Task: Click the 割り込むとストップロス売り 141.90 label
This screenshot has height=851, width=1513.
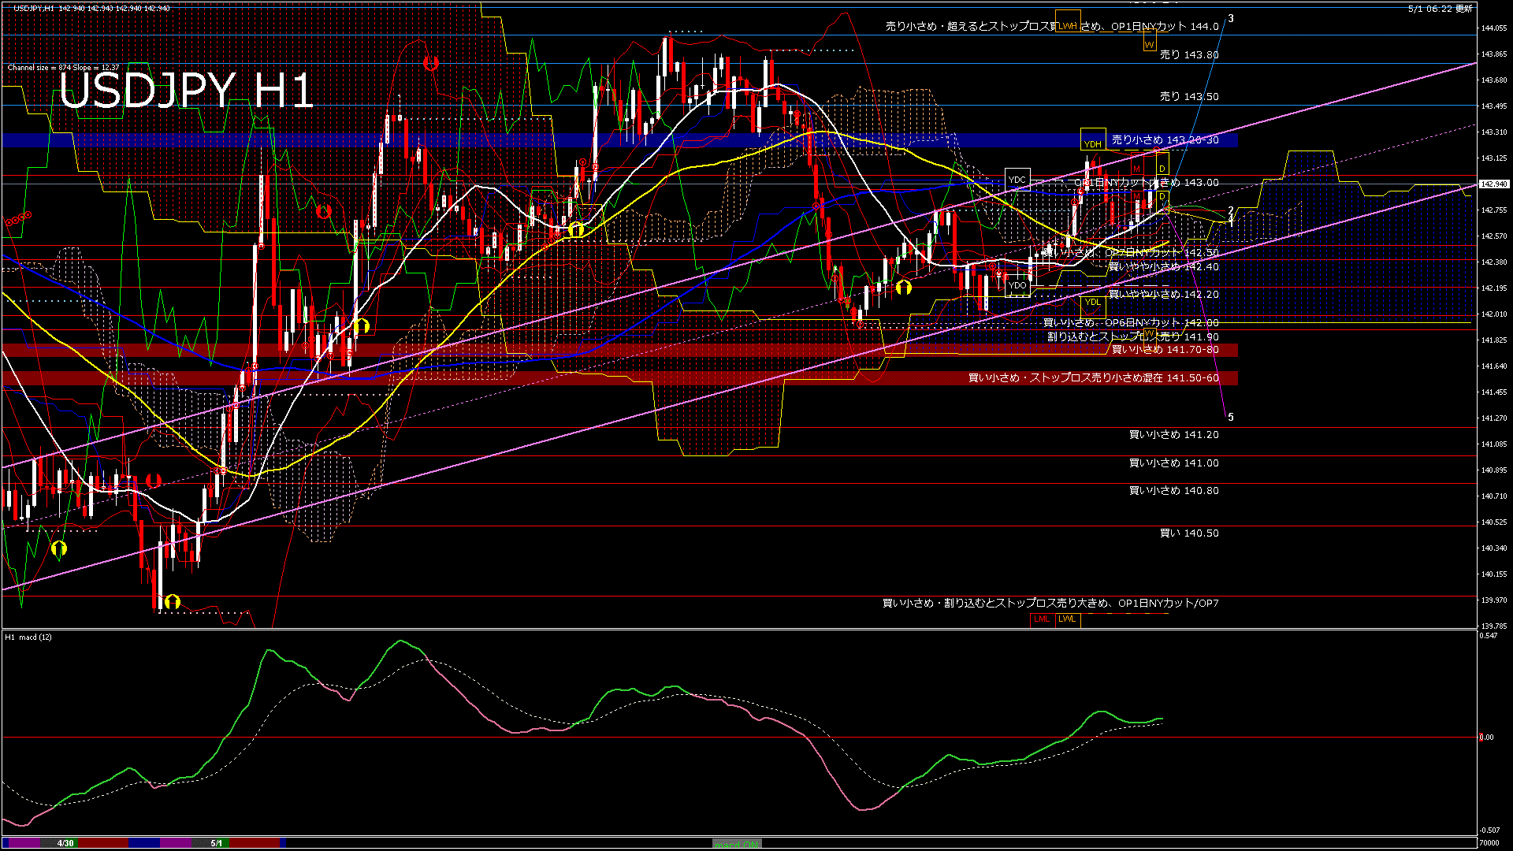Action: (1133, 337)
